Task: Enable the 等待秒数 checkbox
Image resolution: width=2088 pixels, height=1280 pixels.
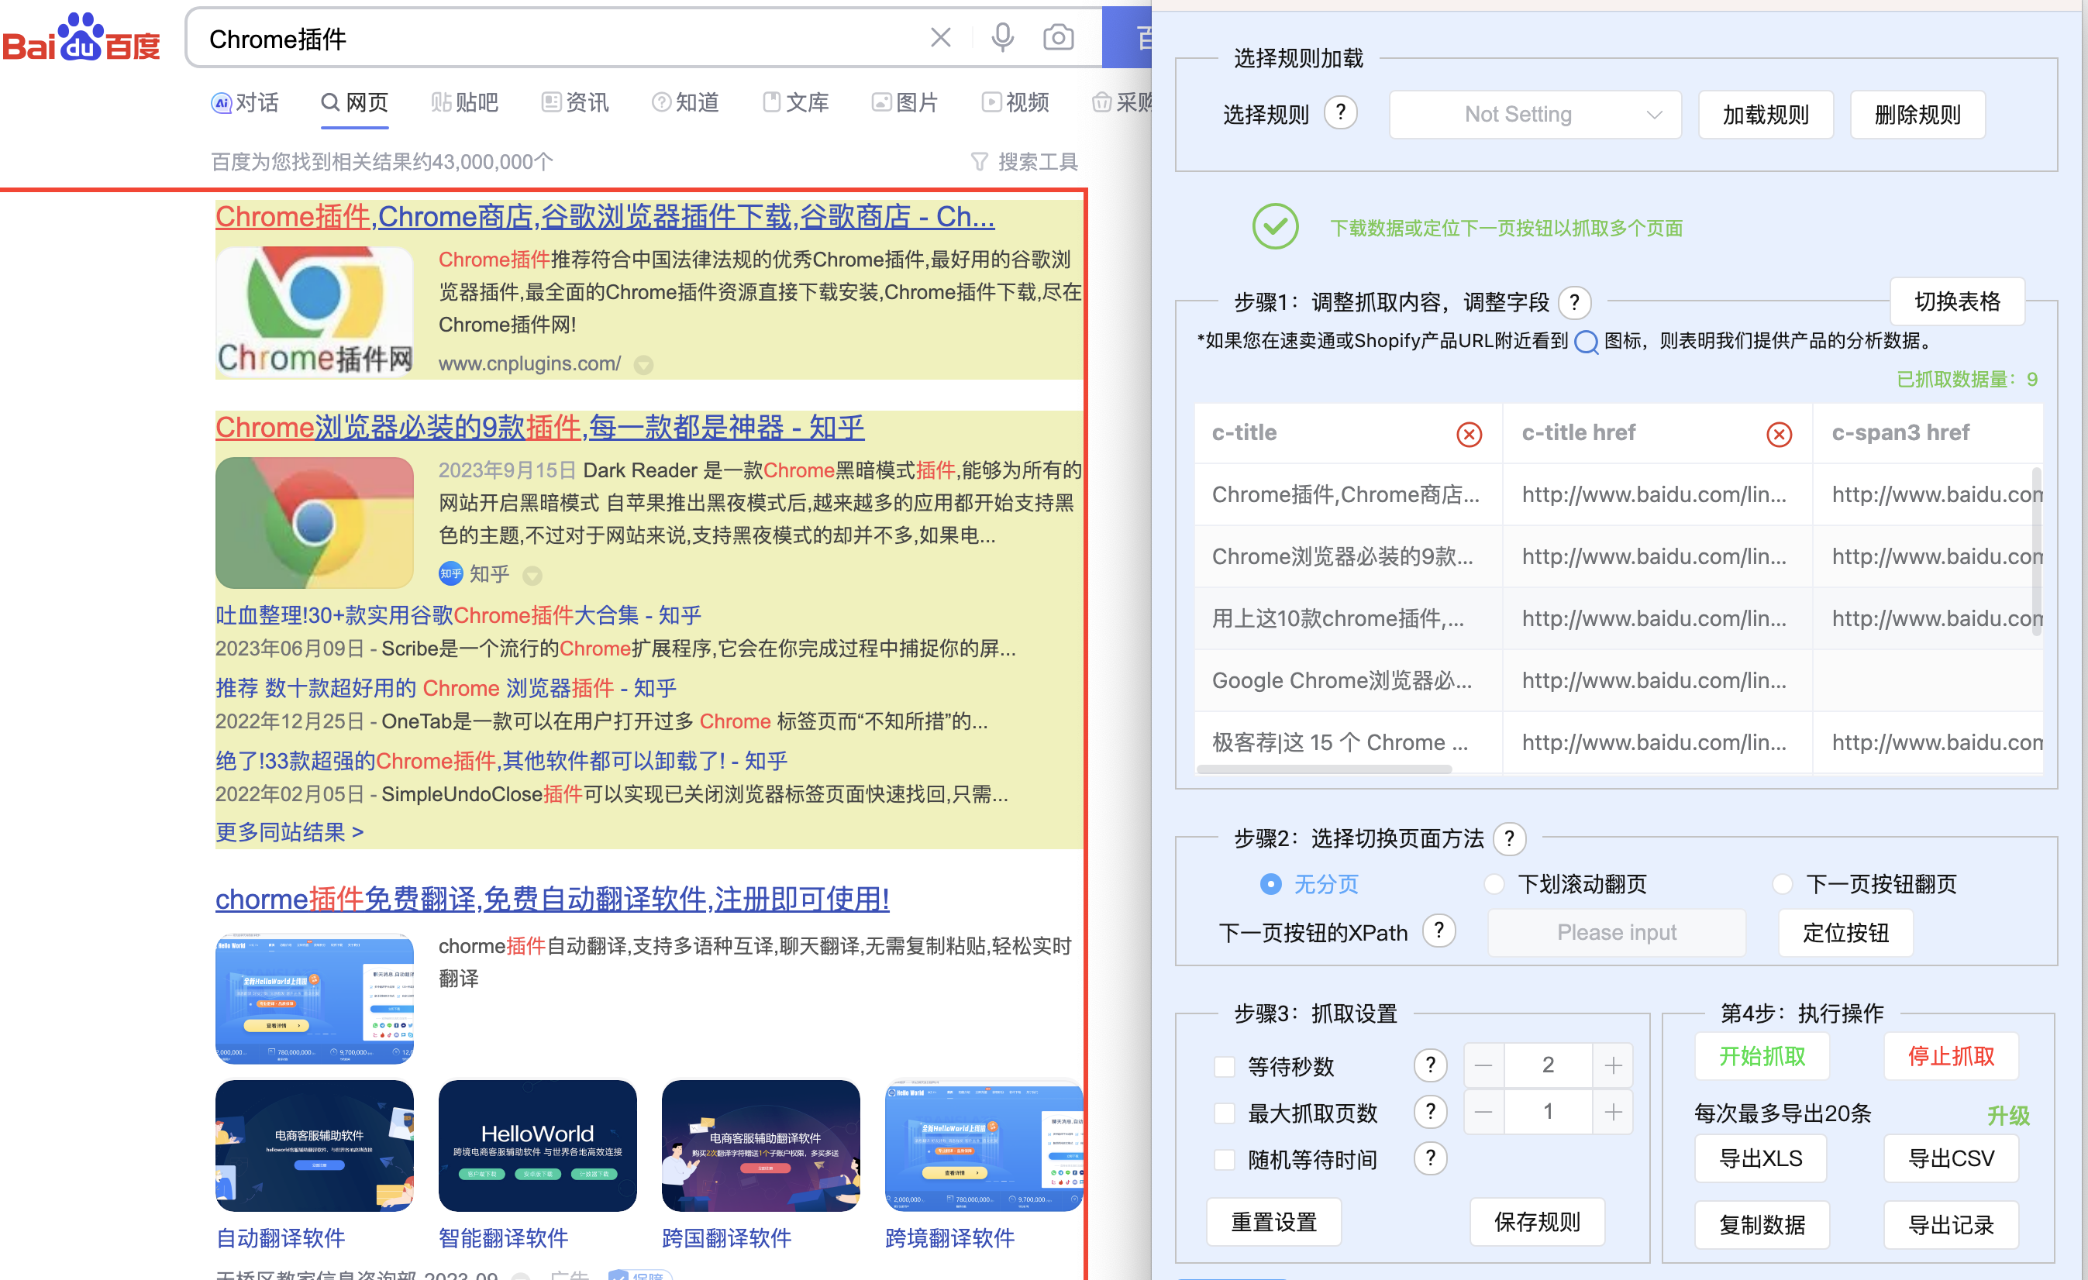Action: click(x=1224, y=1065)
